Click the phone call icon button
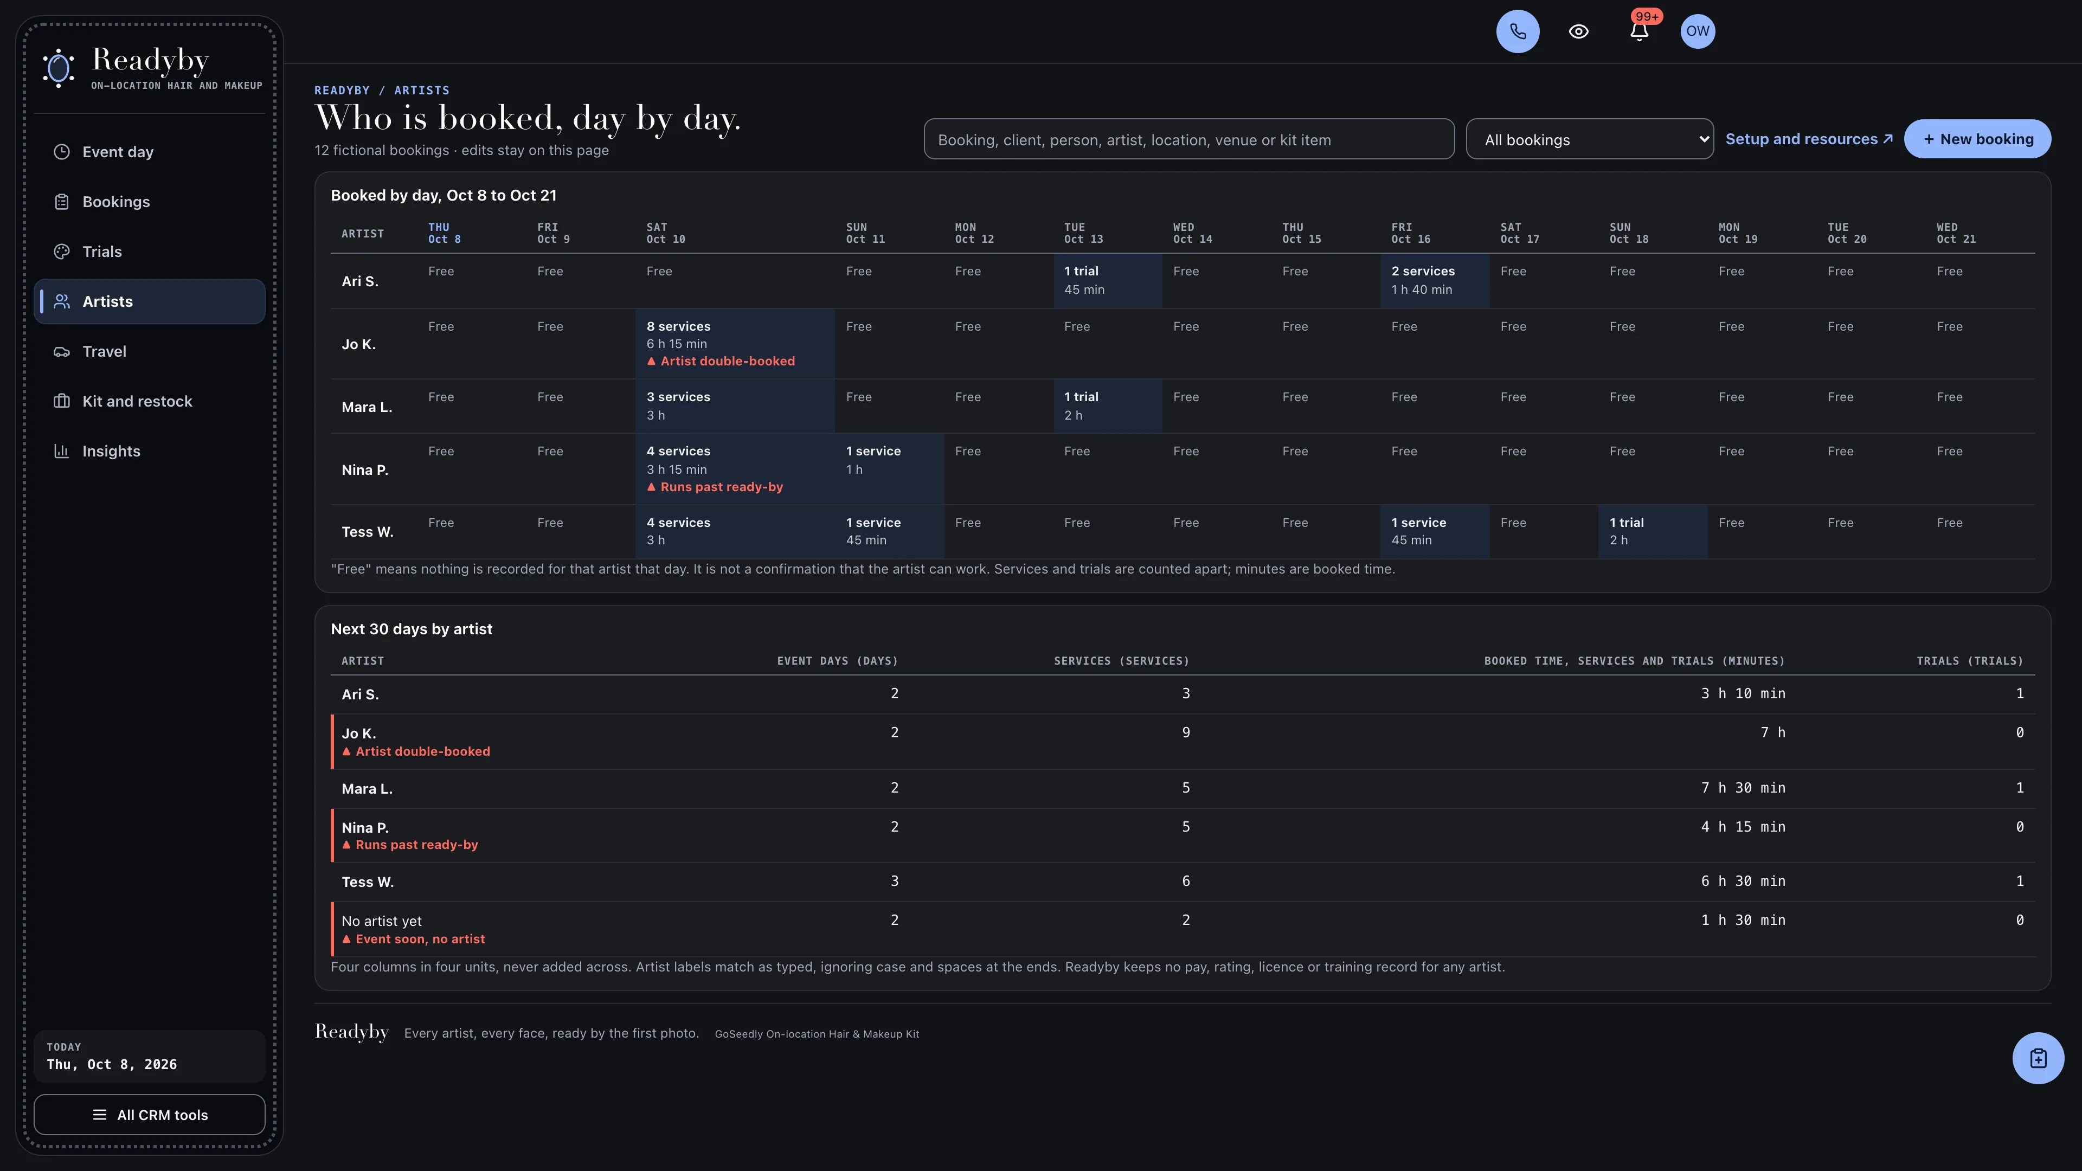The width and height of the screenshot is (2082, 1171). [1517, 31]
